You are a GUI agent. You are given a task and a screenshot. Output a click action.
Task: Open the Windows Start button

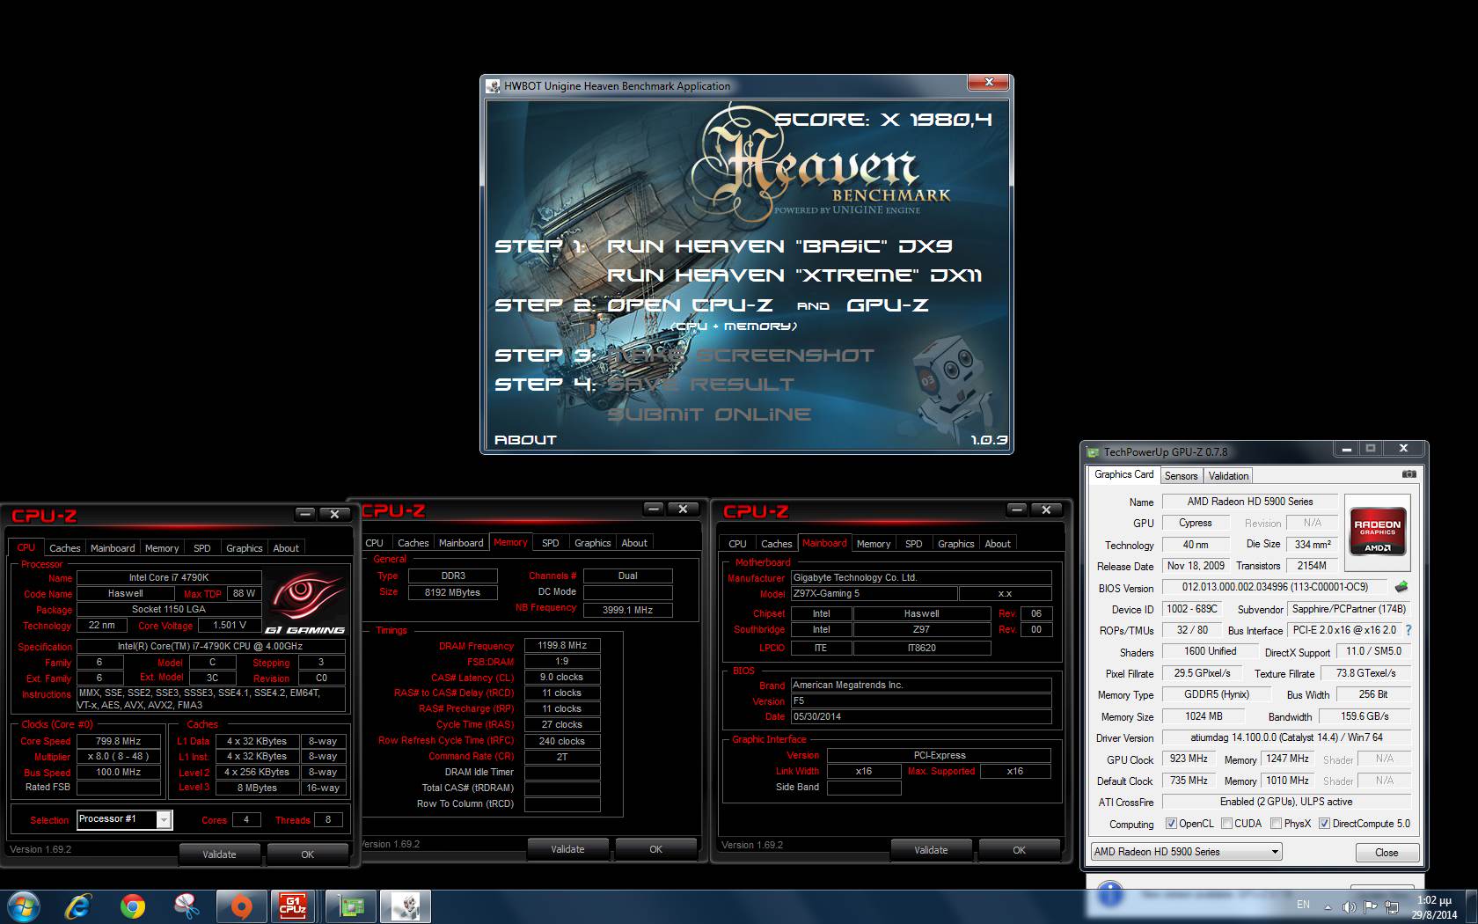tap(24, 906)
